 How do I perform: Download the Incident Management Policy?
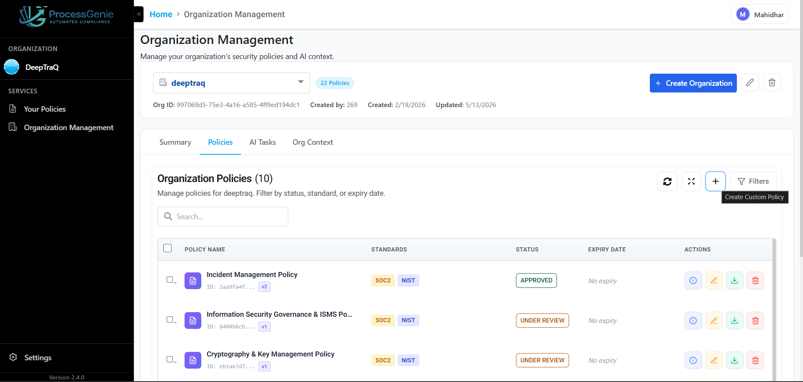(734, 281)
